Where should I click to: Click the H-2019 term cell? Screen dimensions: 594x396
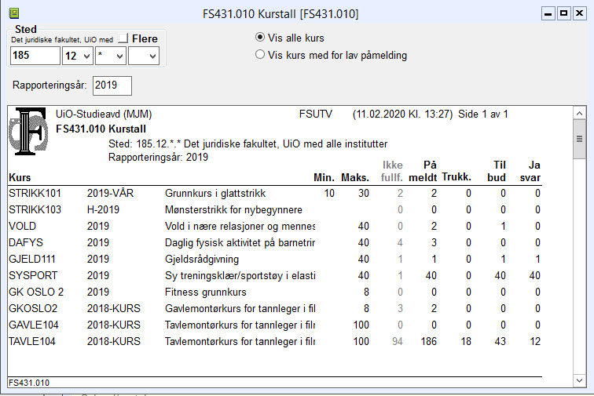point(103,209)
